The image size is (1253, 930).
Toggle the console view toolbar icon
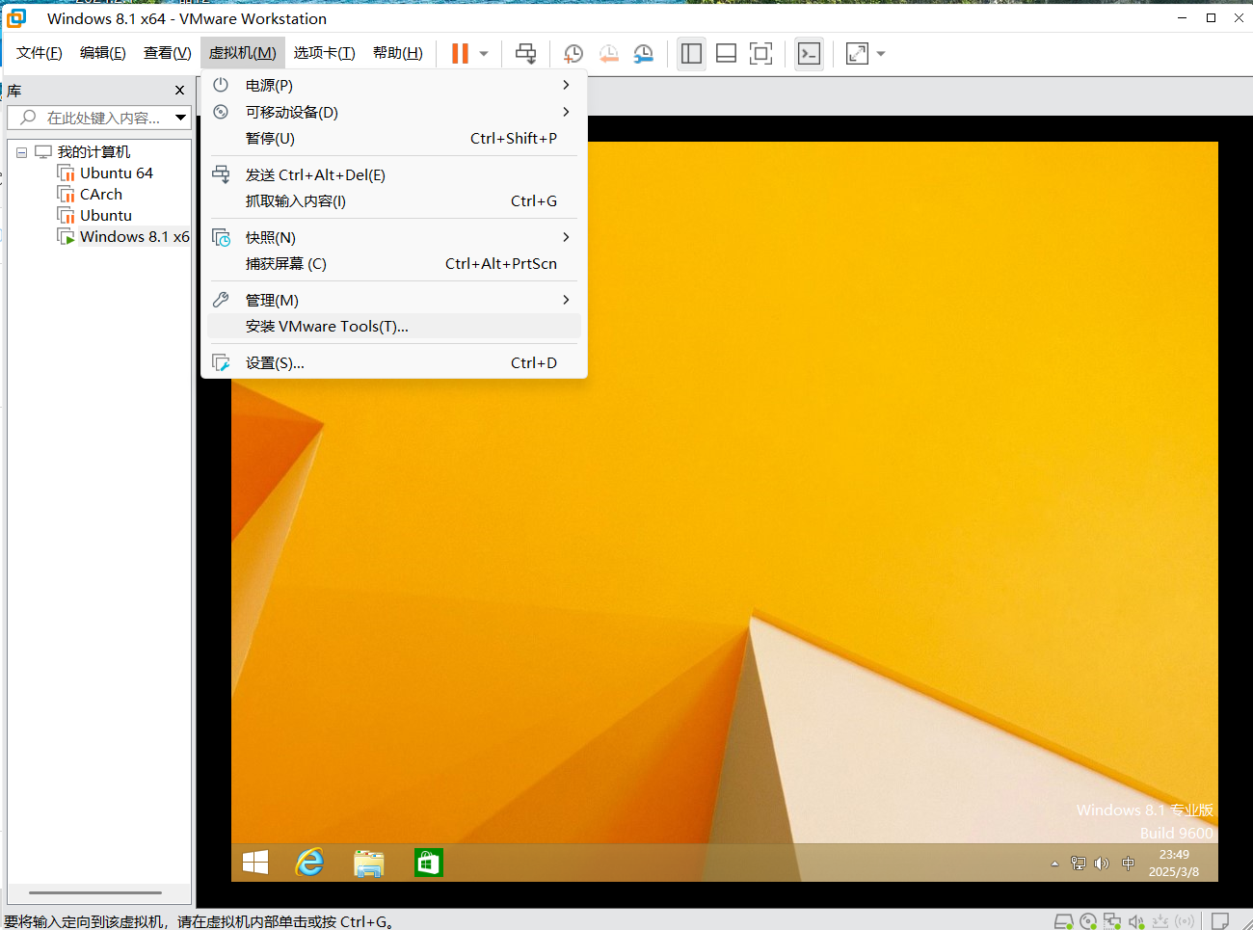pyautogui.click(x=810, y=54)
